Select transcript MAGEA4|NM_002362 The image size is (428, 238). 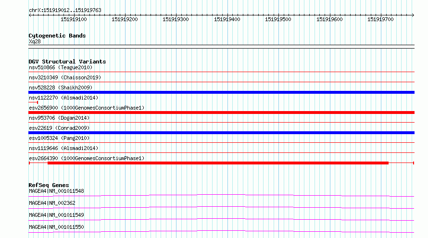52,203
